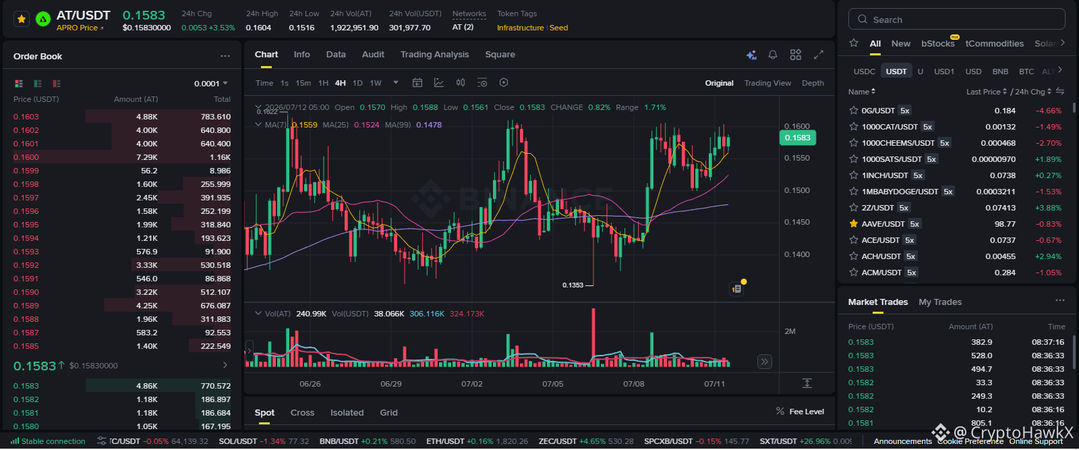
Task: Select the 1W interval
Action: click(376, 83)
